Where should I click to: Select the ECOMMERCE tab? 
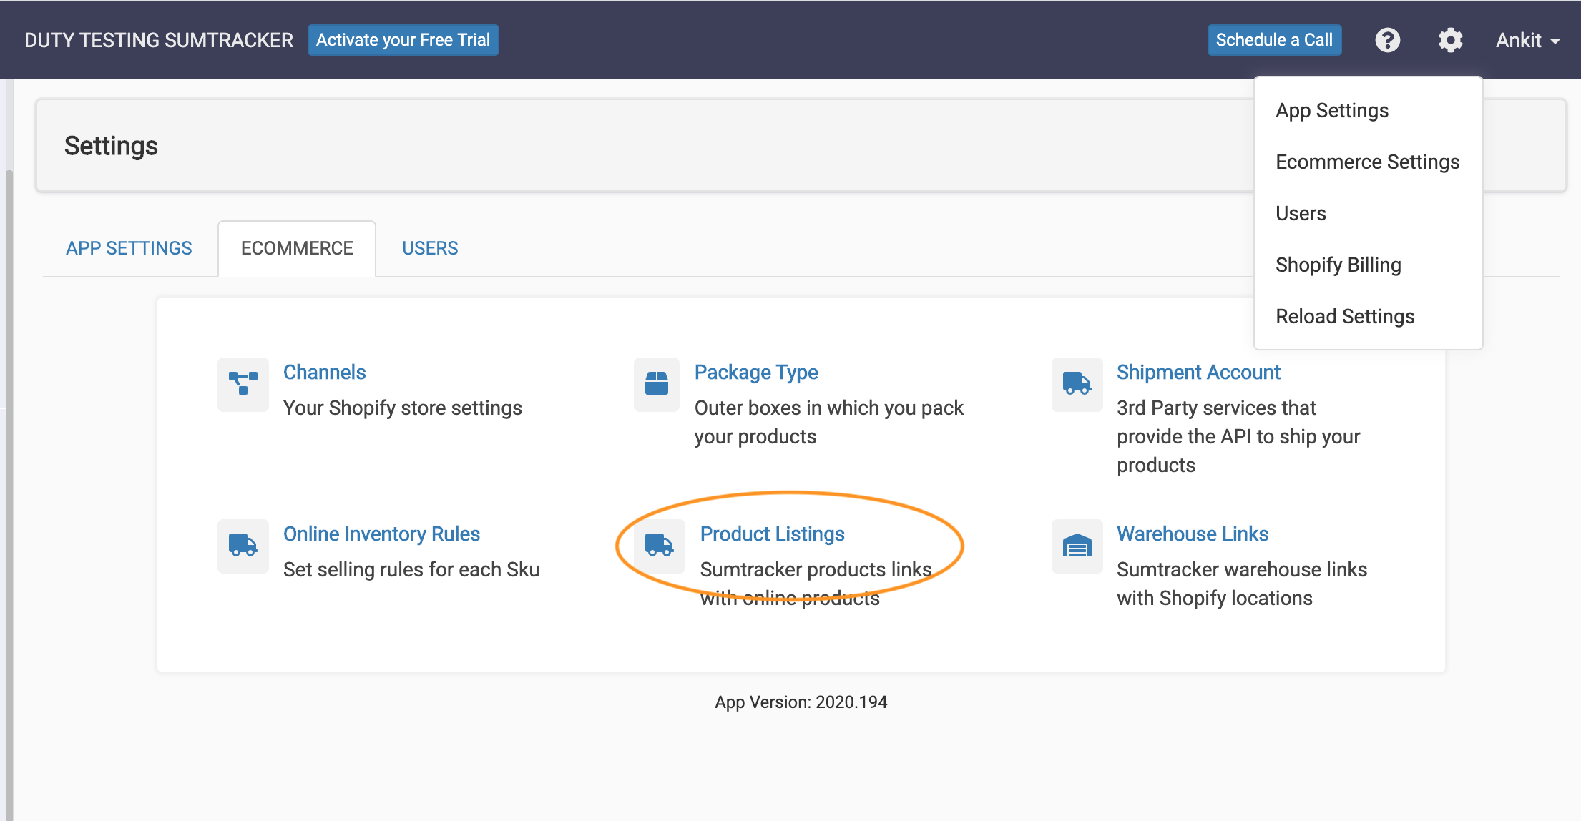click(297, 248)
